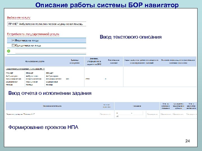Open the Бюджетное учреждение Больница № 1 link
The width and height of the screenshot is (202, 151).
pos(25,69)
